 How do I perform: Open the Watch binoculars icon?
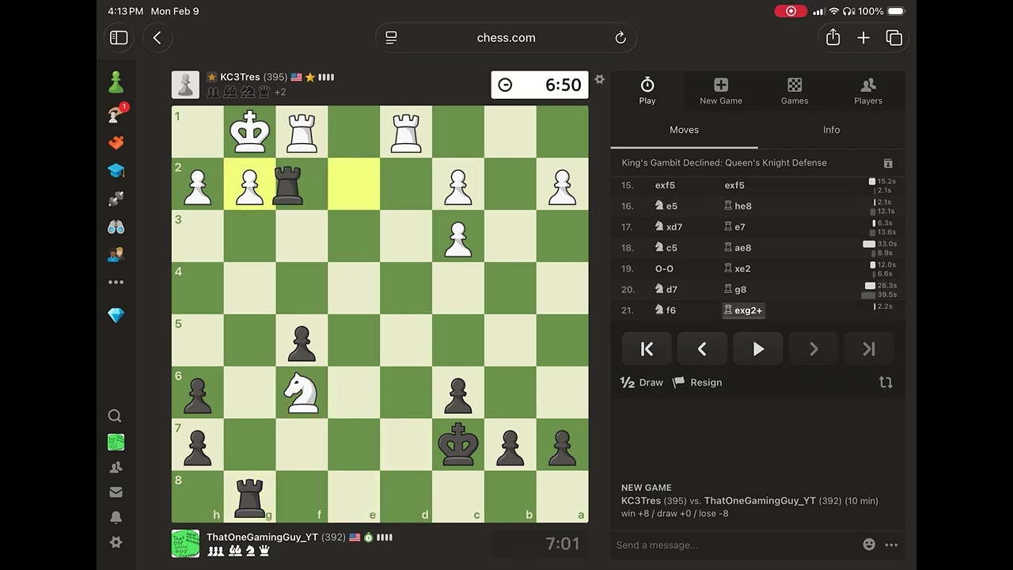pyautogui.click(x=116, y=226)
